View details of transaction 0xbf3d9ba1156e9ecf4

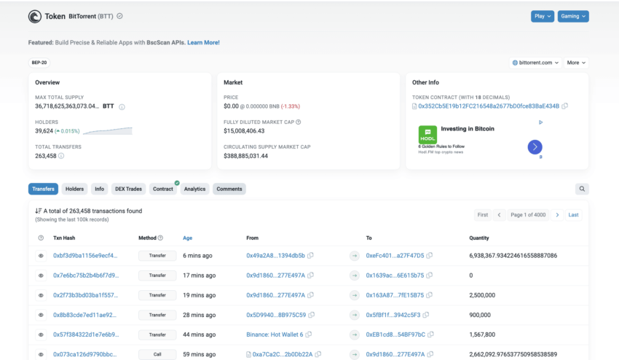click(85, 256)
